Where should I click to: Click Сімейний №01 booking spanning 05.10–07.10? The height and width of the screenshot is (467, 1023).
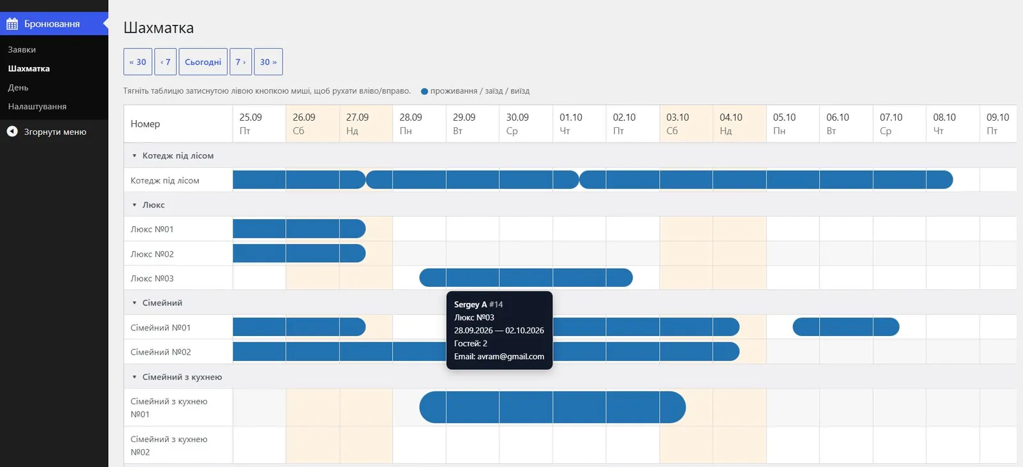pyautogui.click(x=846, y=327)
